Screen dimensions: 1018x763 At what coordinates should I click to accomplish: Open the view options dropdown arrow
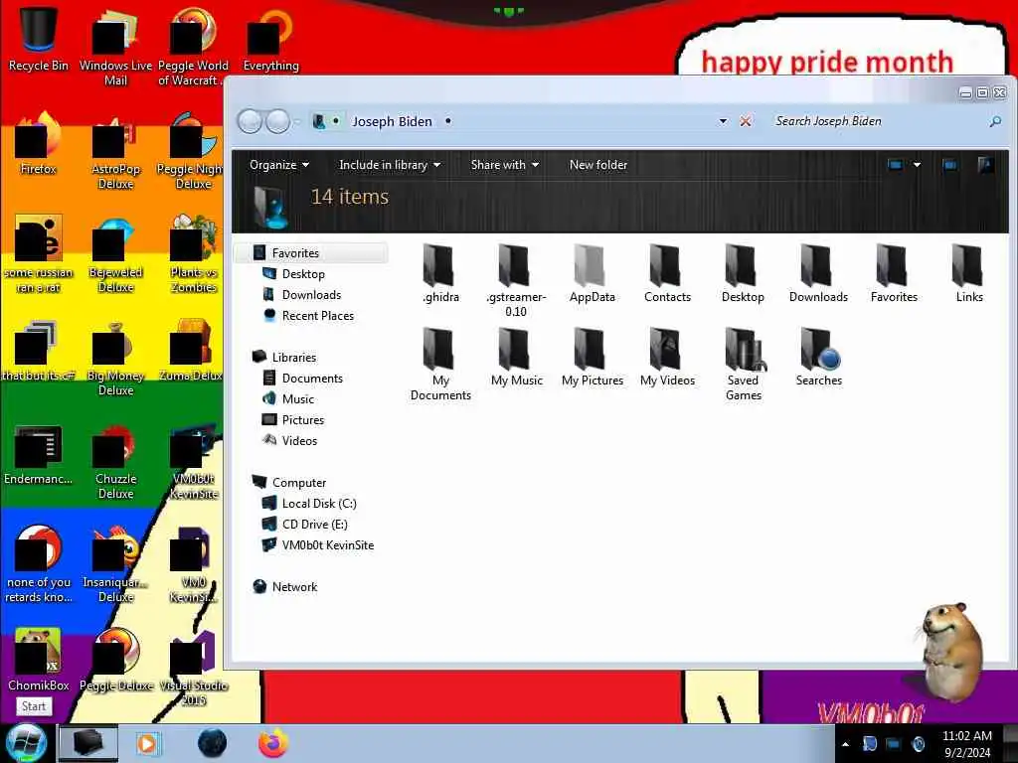[x=917, y=165]
